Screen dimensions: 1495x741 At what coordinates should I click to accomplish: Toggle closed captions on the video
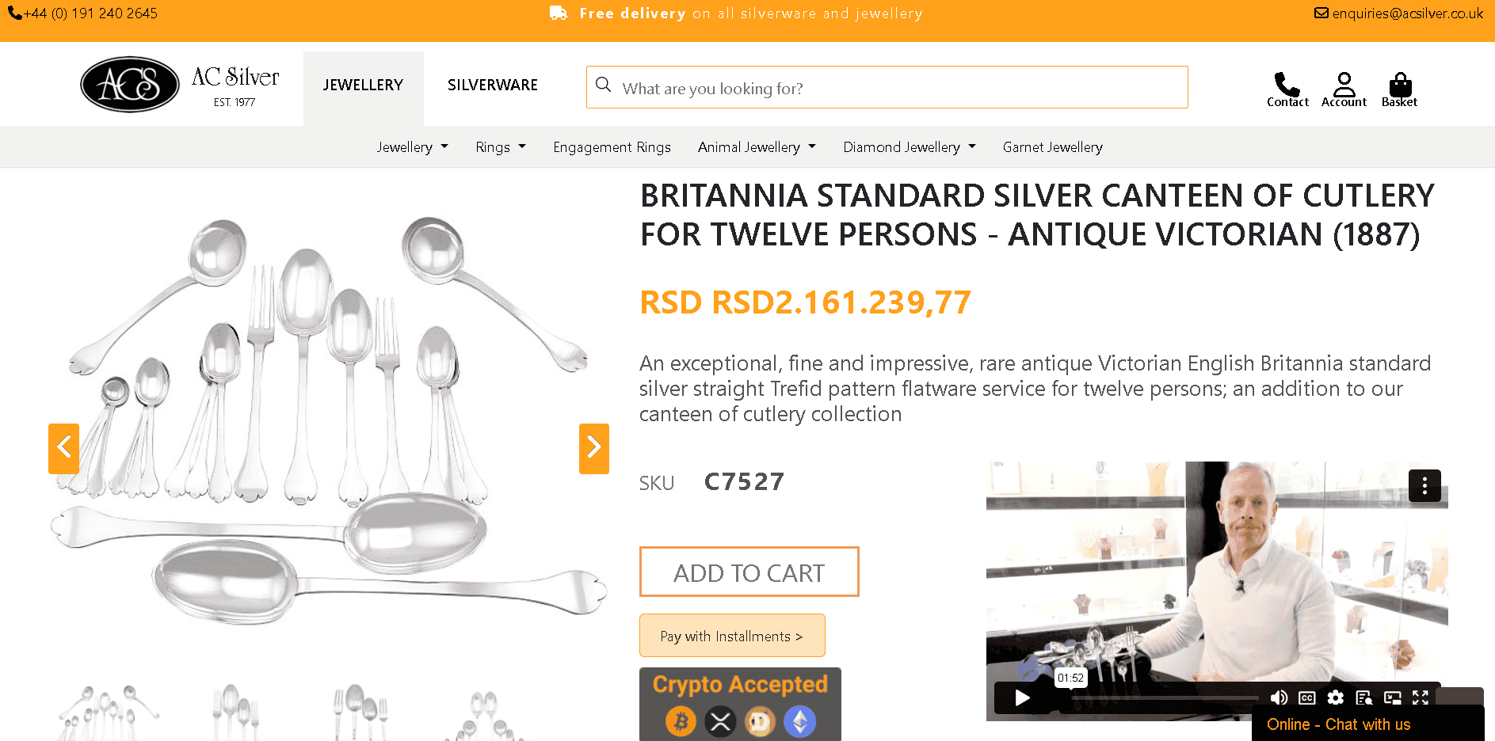point(1307,697)
